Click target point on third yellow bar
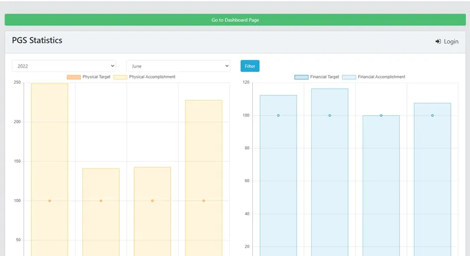470x256 pixels. pyautogui.click(x=152, y=201)
